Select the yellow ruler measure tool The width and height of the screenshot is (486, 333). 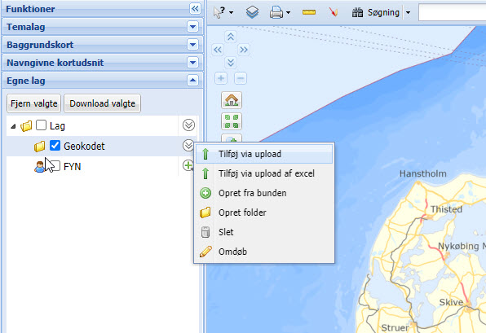309,12
